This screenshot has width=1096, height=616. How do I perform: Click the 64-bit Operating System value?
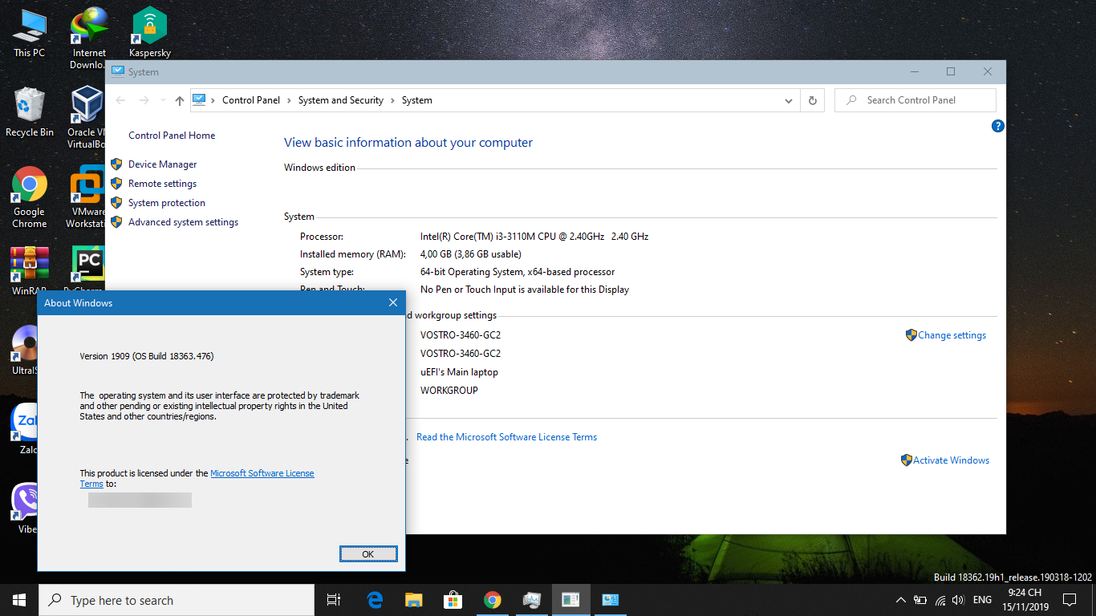coord(518,272)
